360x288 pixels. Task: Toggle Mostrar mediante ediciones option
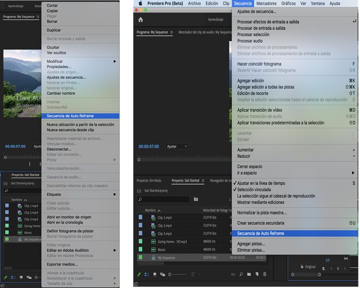261,203
